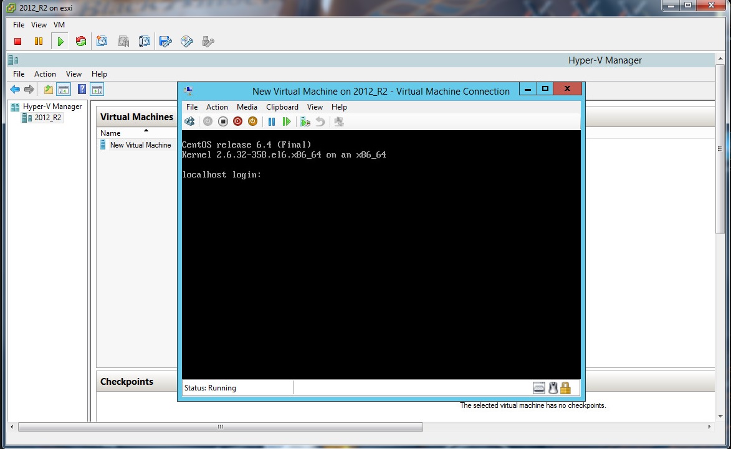Open the Help menu in Hyper-V Manager
Viewport: 731px width, 449px height.
pyautogui.click(x=99, y=74)
